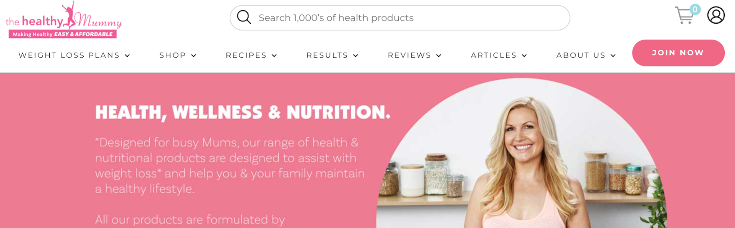
Task: Click the 'Making Healthy Easy & Affordable' tagline
Action: [x=62, y=34]
